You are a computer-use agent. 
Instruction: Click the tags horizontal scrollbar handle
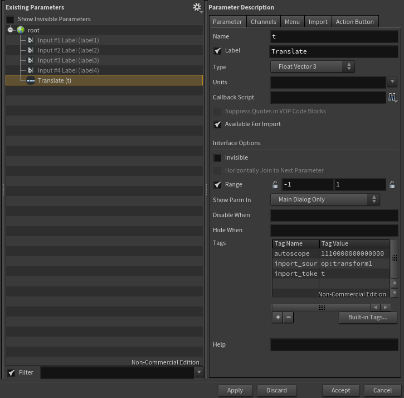point(322,307)
